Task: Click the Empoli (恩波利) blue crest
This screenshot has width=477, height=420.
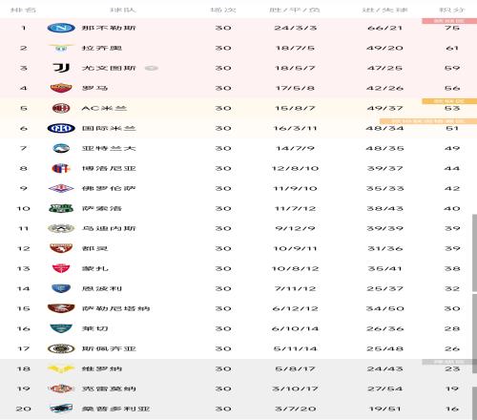Action: [x=61, y=288]
